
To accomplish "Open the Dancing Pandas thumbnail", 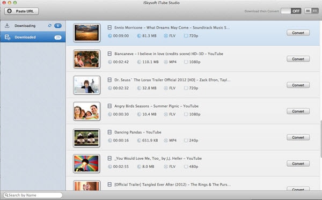I will (x=86, y=138).
